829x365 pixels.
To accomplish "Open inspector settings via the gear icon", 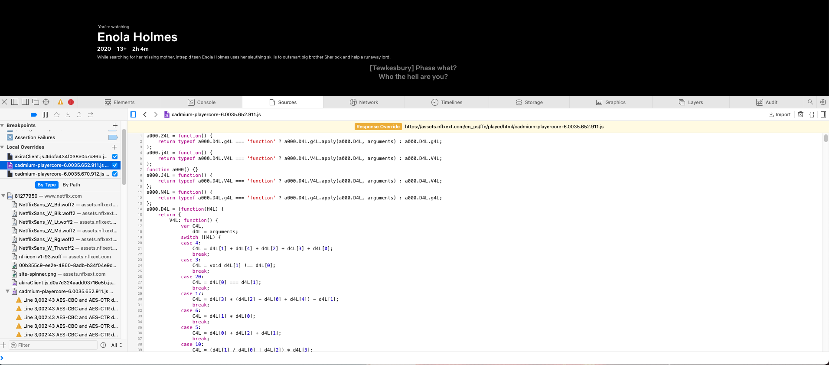I will coord(823,102).
